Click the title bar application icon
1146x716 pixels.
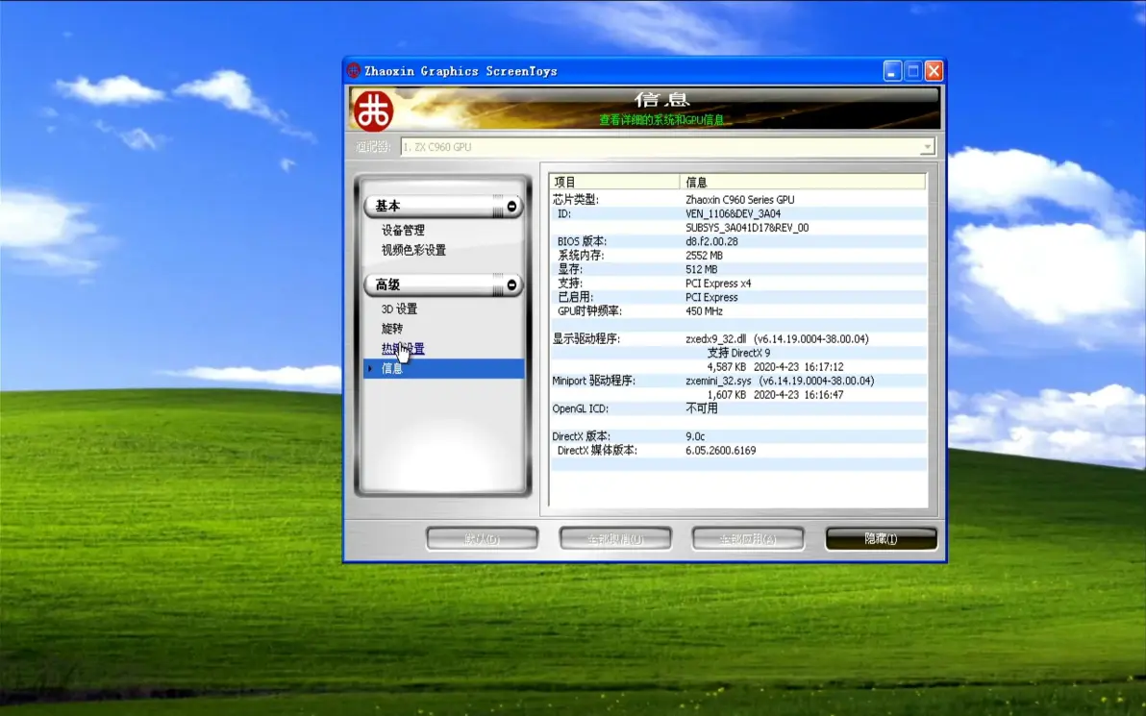(354, 71)
